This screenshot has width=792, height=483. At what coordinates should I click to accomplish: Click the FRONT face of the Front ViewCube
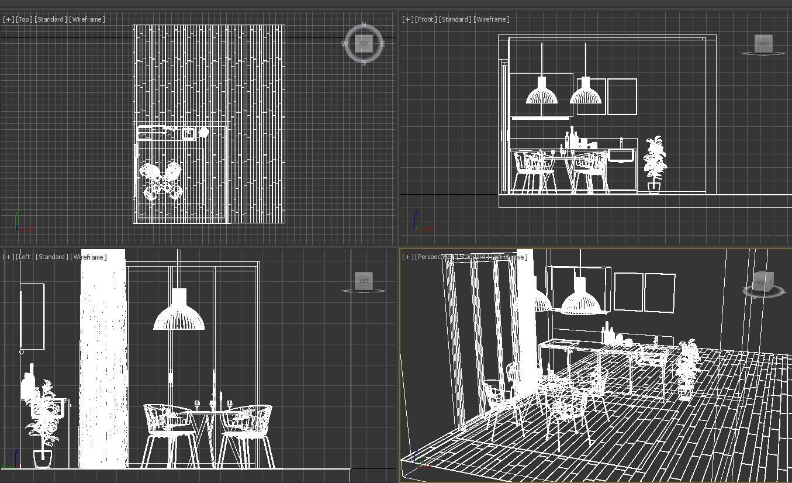pyautogui.click(x=763, y=43)
